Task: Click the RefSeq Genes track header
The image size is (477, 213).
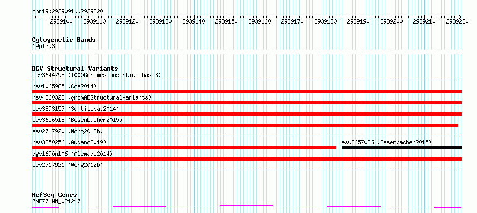Action: click(x=54, y=195)
